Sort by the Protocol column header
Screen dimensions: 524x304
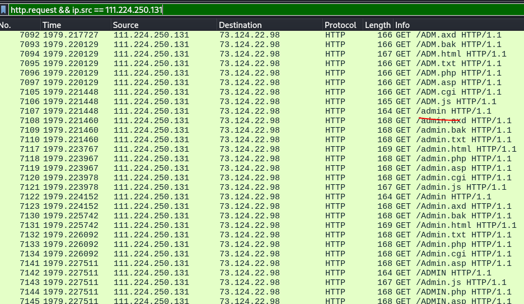click(x=342, y=25)
